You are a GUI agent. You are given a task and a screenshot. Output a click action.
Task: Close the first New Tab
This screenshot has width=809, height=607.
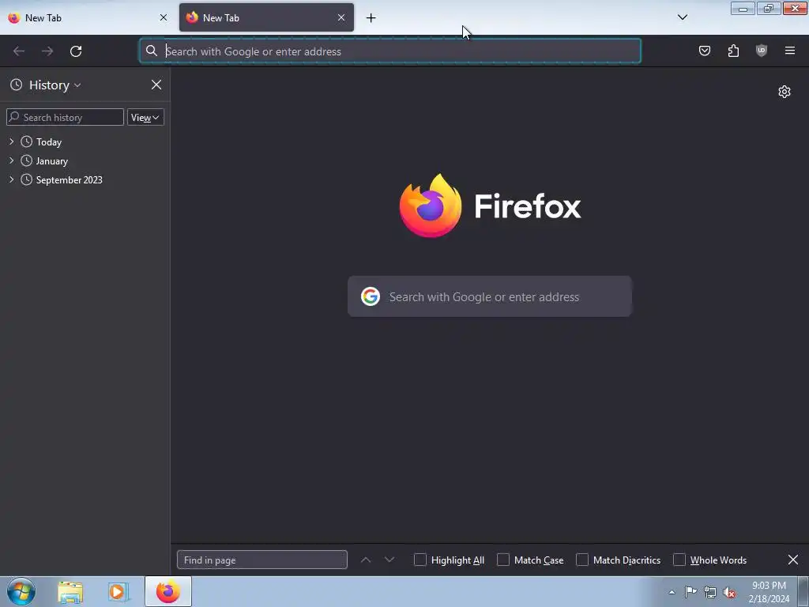164,17
